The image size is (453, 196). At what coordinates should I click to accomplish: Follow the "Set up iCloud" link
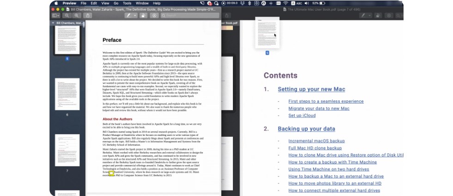pos(302,116)
